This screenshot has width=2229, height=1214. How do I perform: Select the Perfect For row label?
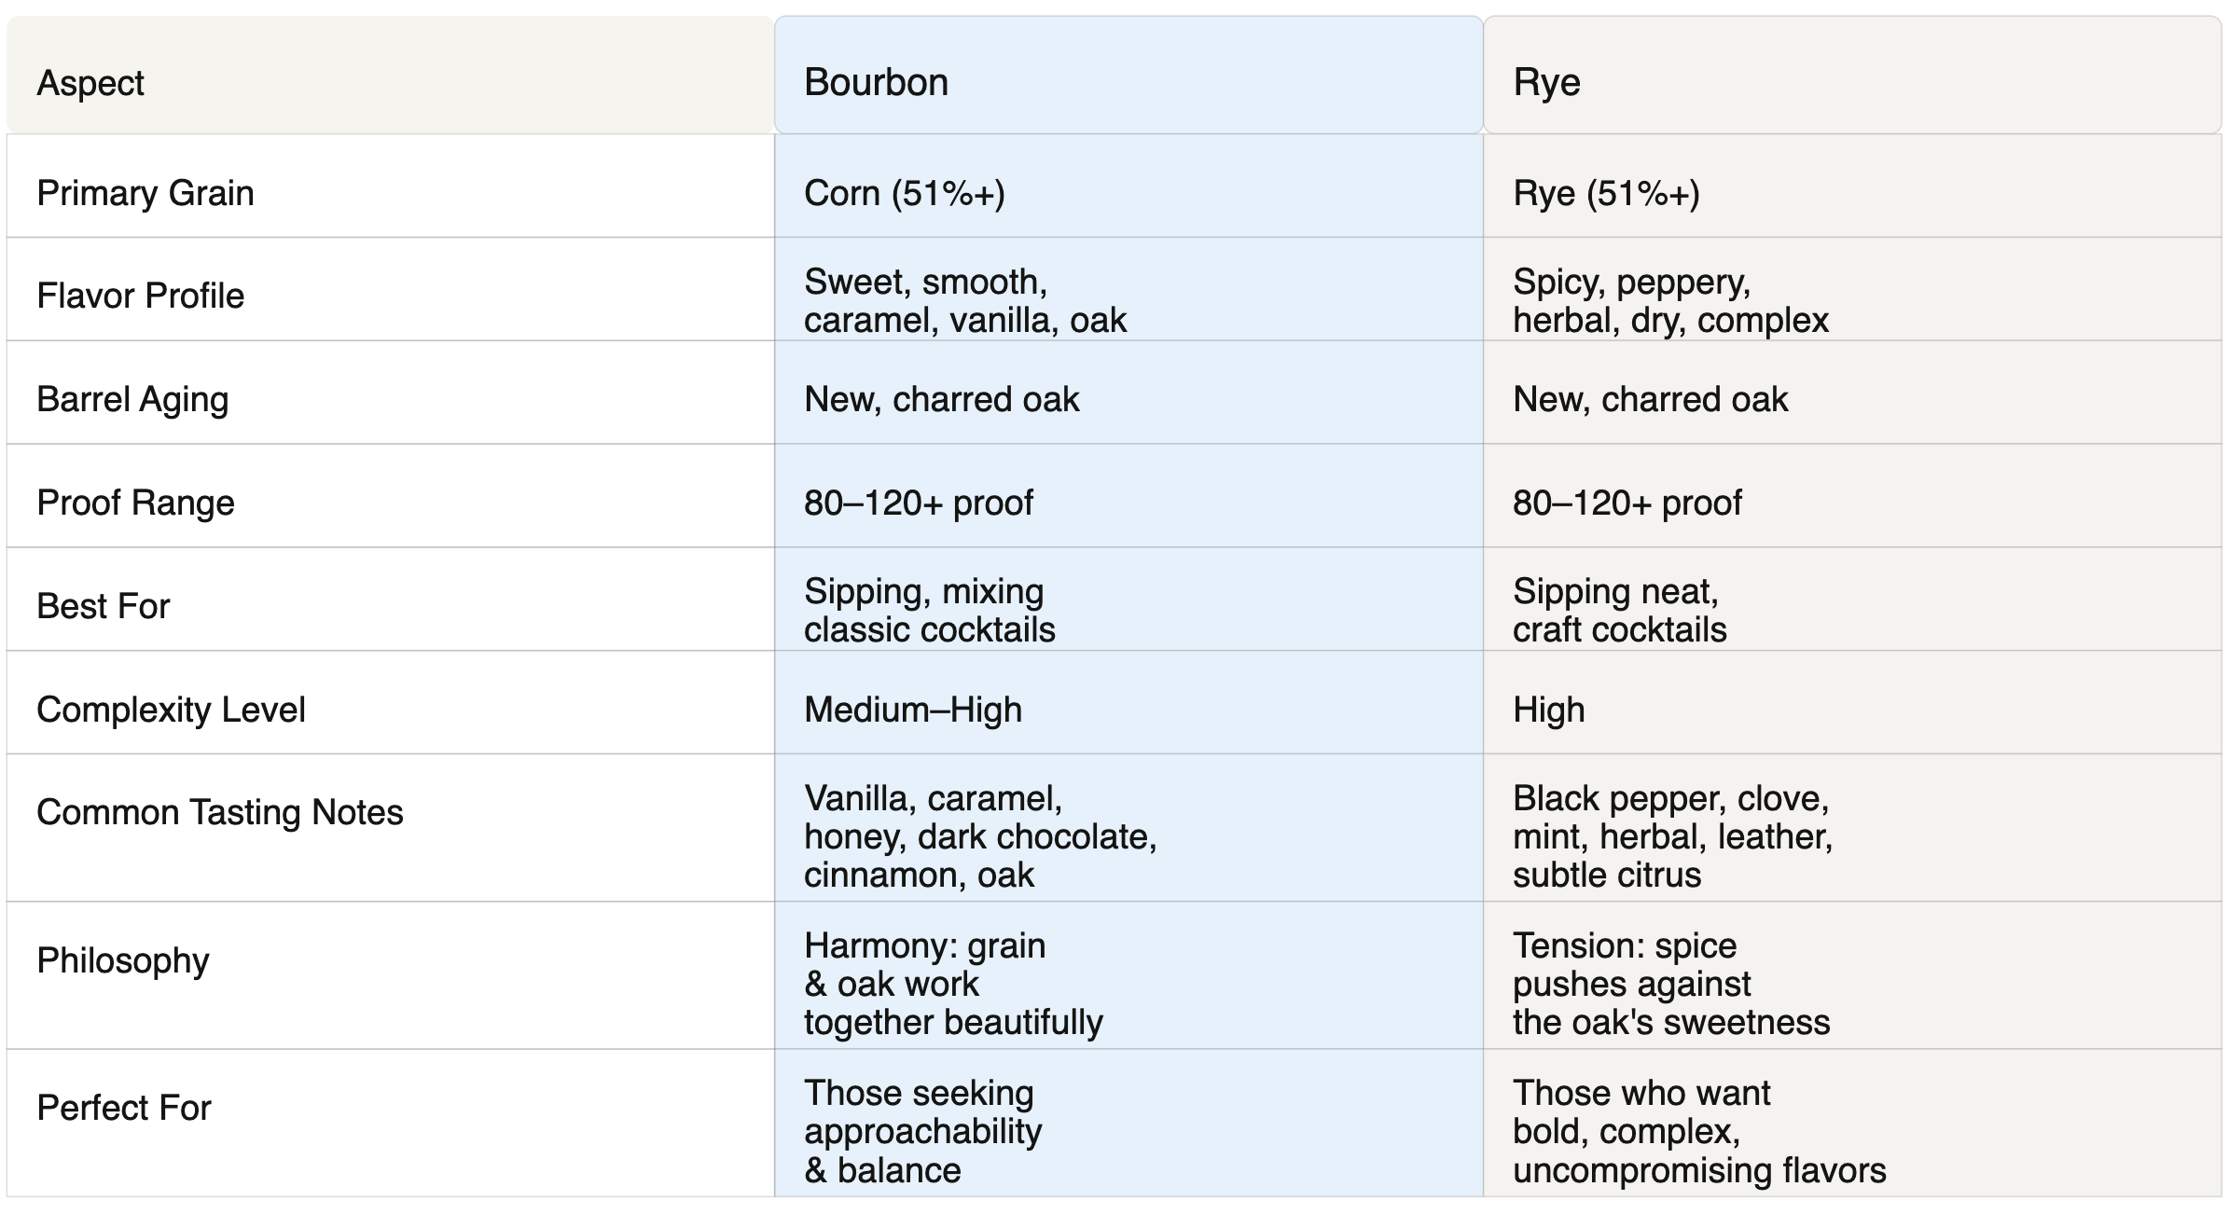click(x=124, y=1108)
